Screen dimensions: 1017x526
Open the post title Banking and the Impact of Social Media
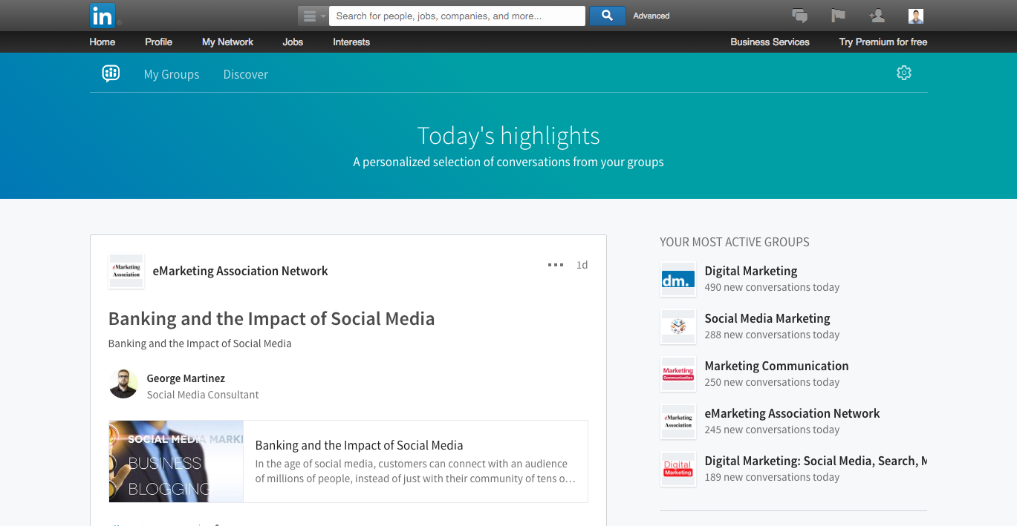tap(272, 319)
